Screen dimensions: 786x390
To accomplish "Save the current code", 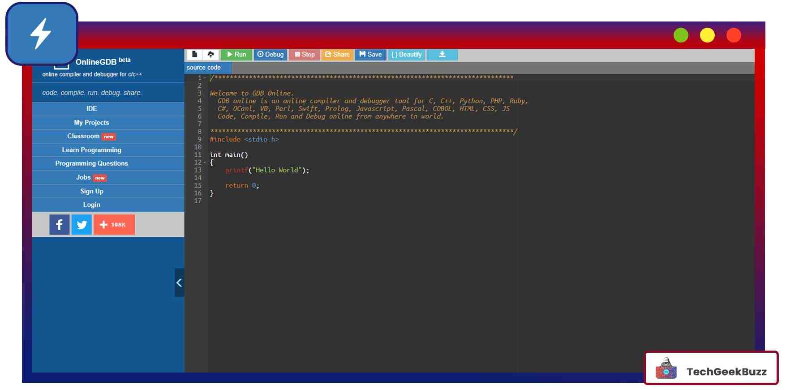I will click(370, 55).
